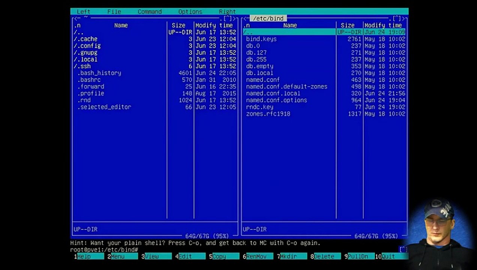Open the Right menu
Image resolution: width=477 pixels, height=270 pixels.
pyautogui.click(x=227, y=12)
